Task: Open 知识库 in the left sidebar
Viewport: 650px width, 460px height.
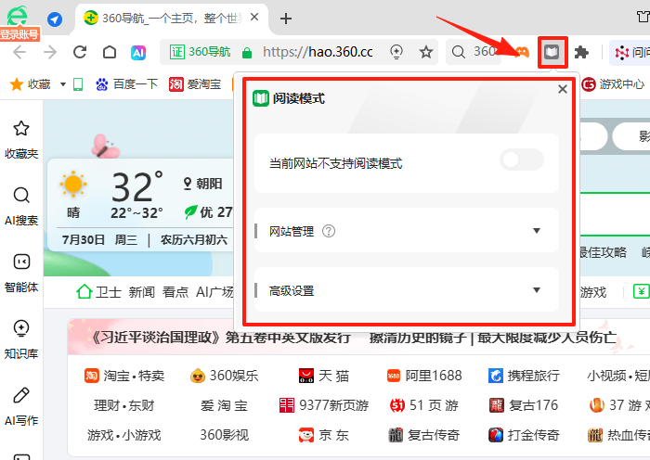Action: [21, 340]
